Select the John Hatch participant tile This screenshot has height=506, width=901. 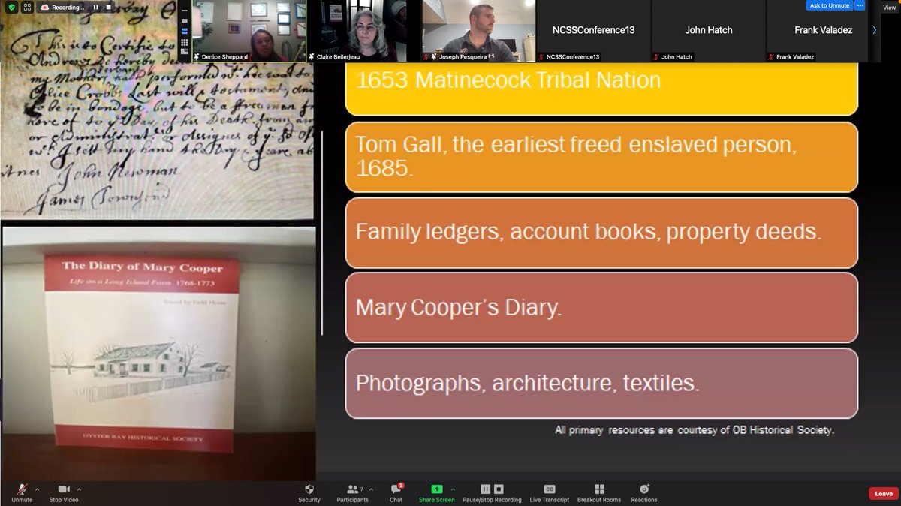708,31
